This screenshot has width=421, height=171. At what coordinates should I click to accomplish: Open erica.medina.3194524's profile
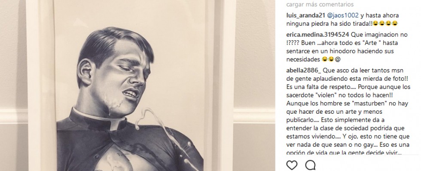click(x=317, y=35)
